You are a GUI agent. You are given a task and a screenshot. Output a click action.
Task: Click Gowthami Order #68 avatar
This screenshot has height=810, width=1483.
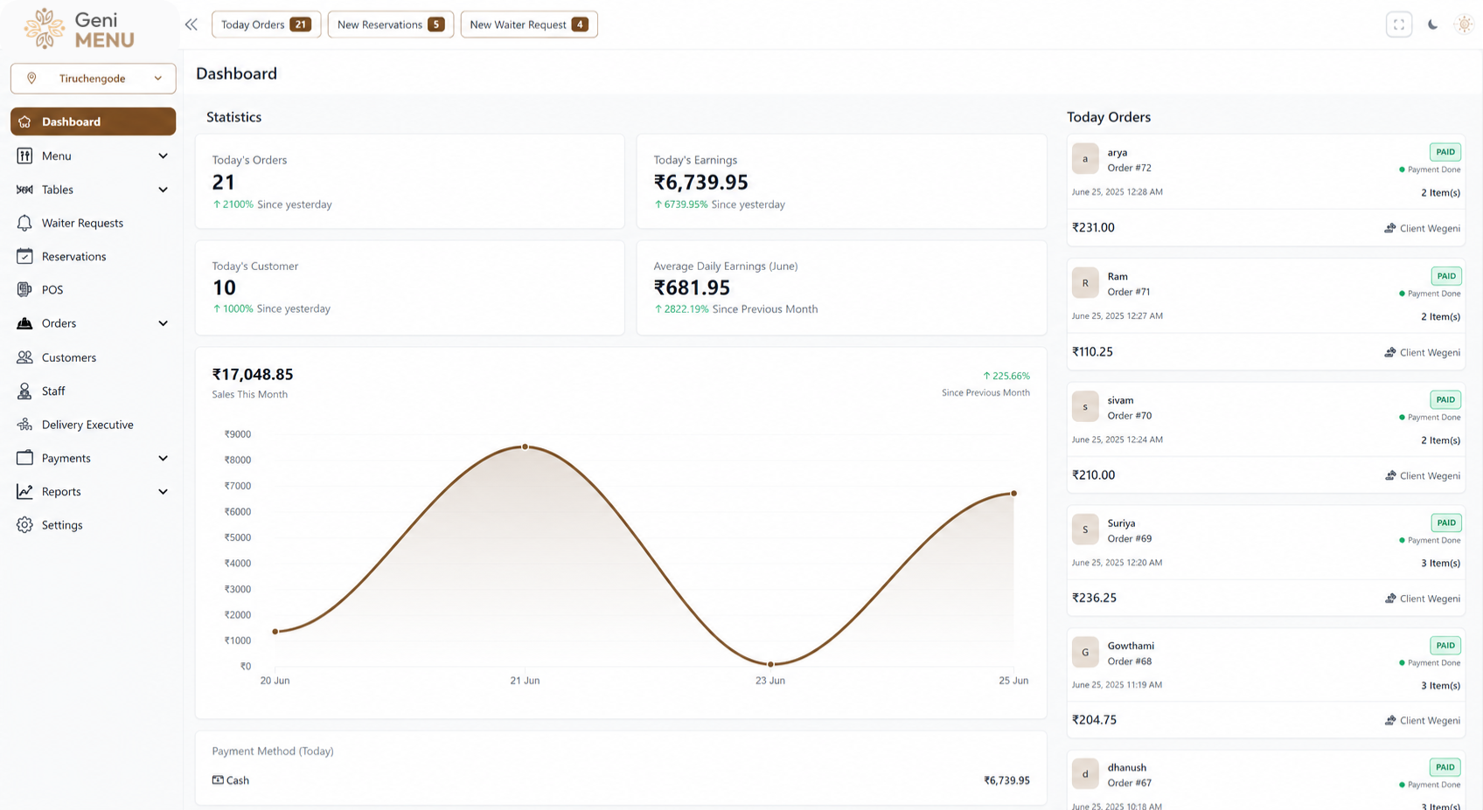coord(1085,652)
